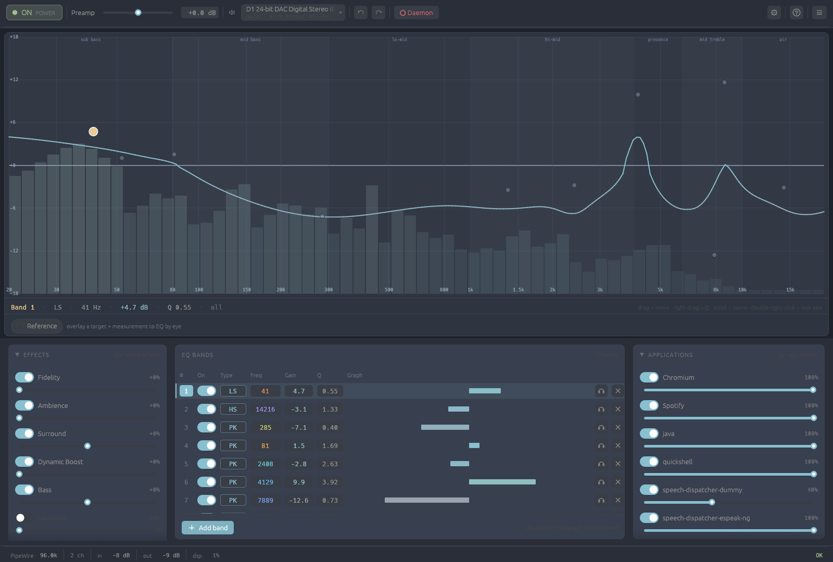
Task: Click the redo arrow icon
Action: (378, 12)
